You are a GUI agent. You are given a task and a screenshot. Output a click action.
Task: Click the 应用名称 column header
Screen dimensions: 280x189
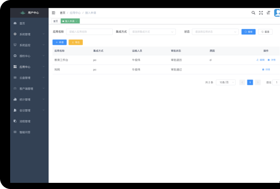(x=59, y=51)
